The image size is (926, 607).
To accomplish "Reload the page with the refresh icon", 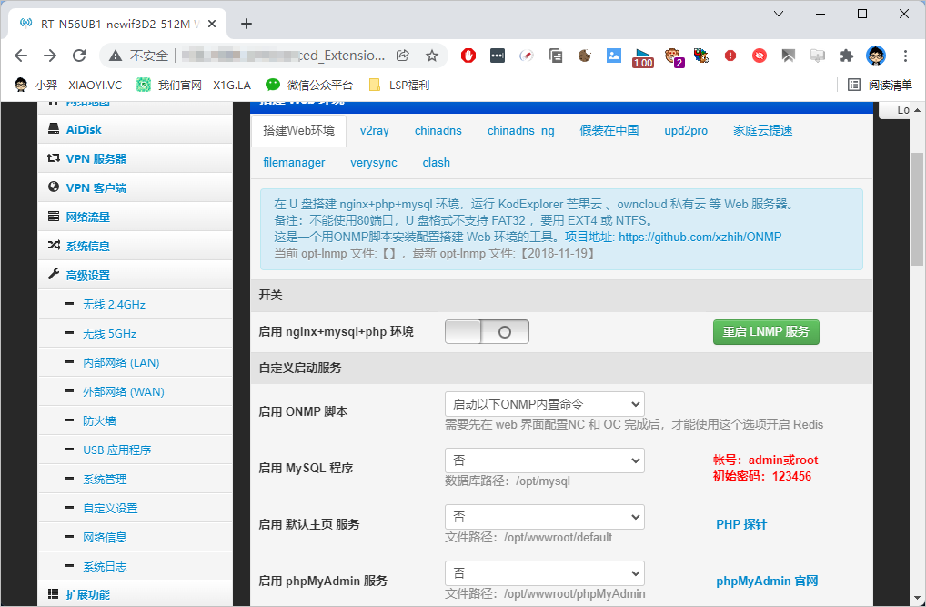I will tap(79, 56).
